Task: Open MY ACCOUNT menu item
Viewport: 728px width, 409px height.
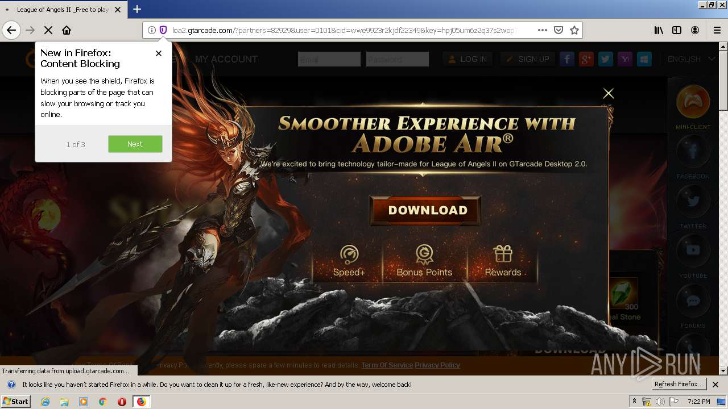Action: pos(226,59)
